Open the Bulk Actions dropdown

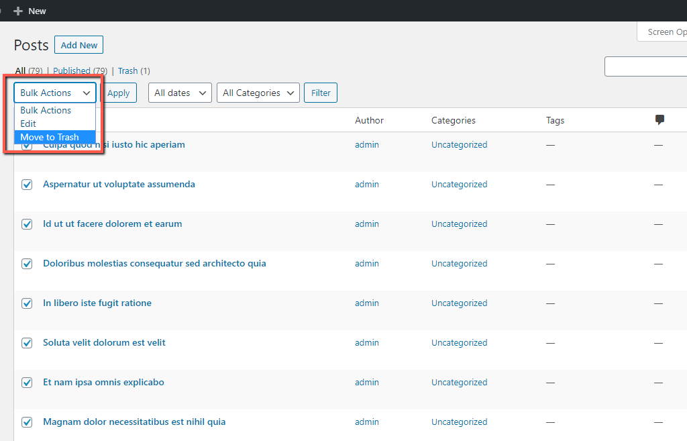(55, 93)
